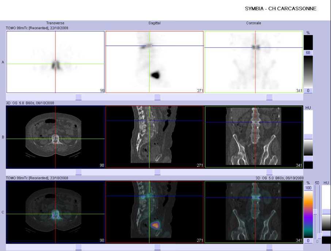Click the upper HU window handle in row B
Image resolution: width=331 pixels, height=251 pixels.
[x=308, y=136]
